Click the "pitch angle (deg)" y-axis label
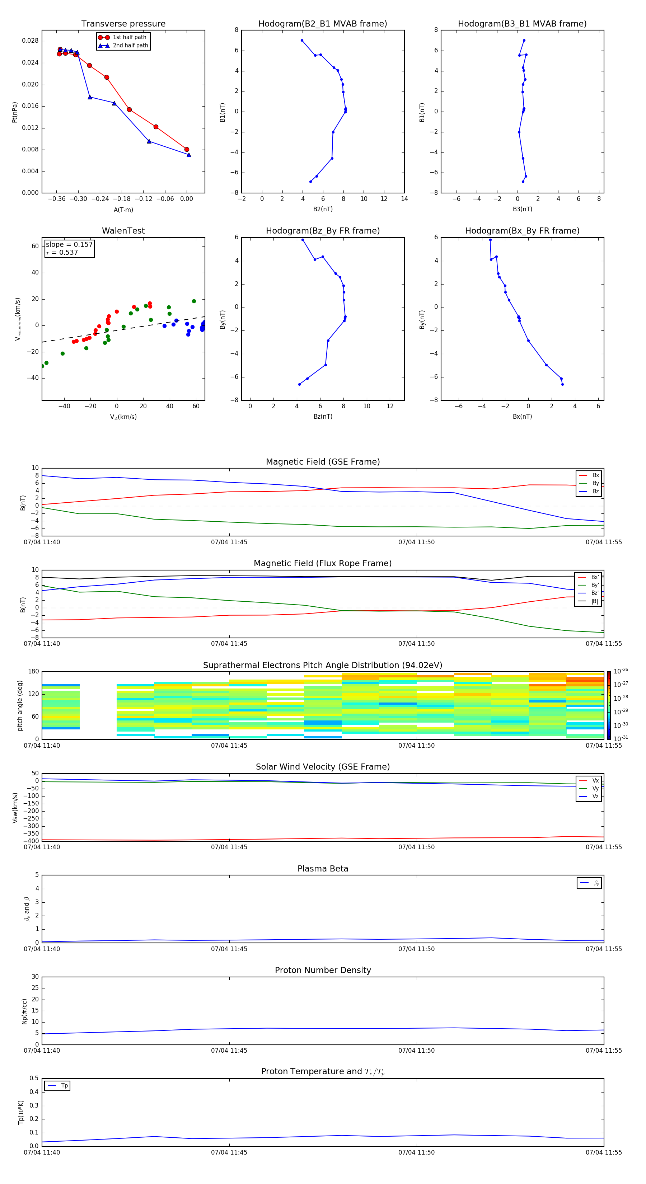Screen dimensions: 646x1184 20,705
